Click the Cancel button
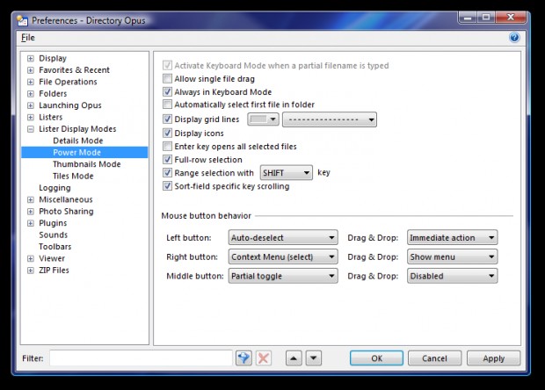Viewport: 545px width, 390px height. [434, 358]
